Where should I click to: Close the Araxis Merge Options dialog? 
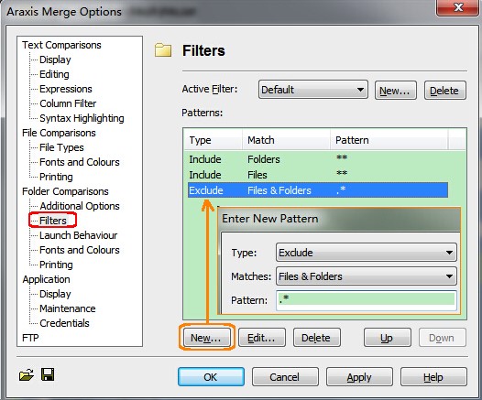tap(457, 7)
